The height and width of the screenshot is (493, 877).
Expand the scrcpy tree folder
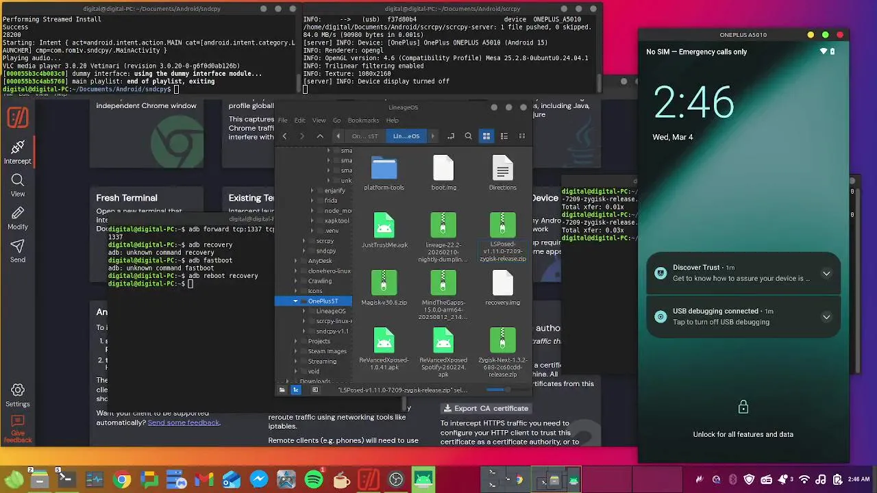pos(304,241)
